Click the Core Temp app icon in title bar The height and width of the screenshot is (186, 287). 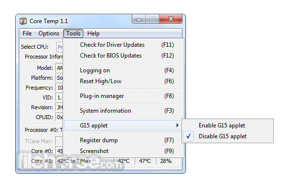click(x=23, y=21)
